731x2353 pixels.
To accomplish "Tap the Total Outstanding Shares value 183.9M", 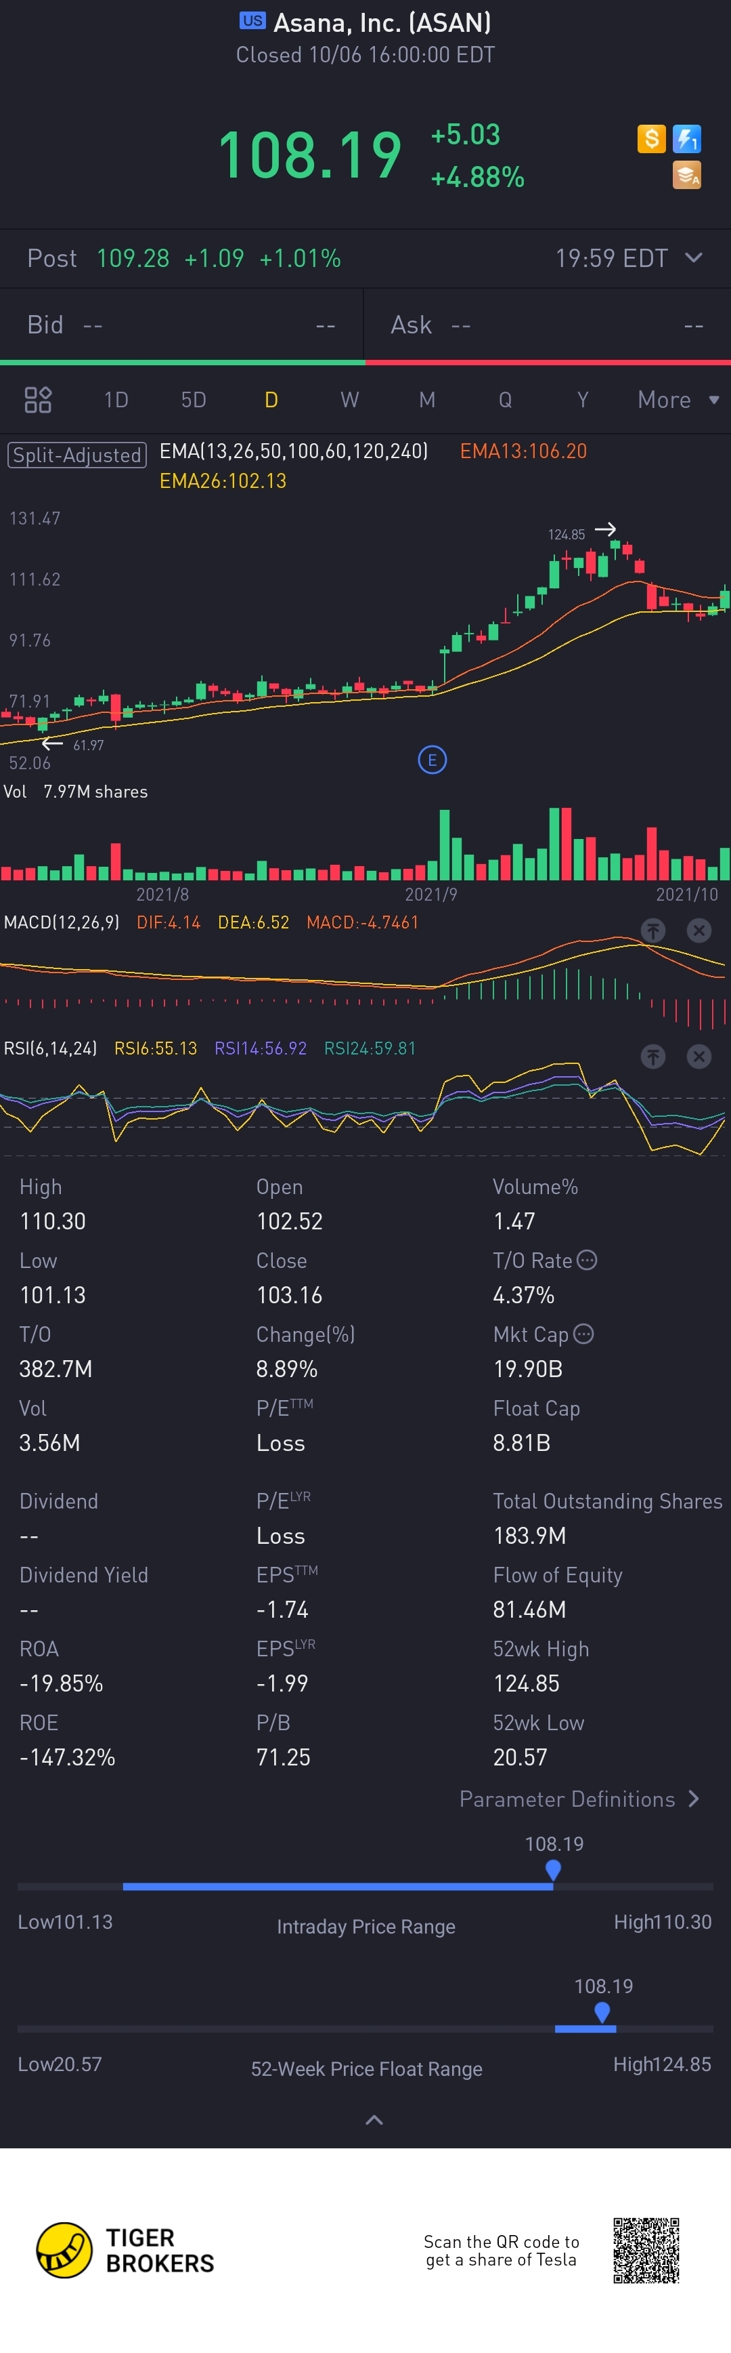I will point(529,1536).
